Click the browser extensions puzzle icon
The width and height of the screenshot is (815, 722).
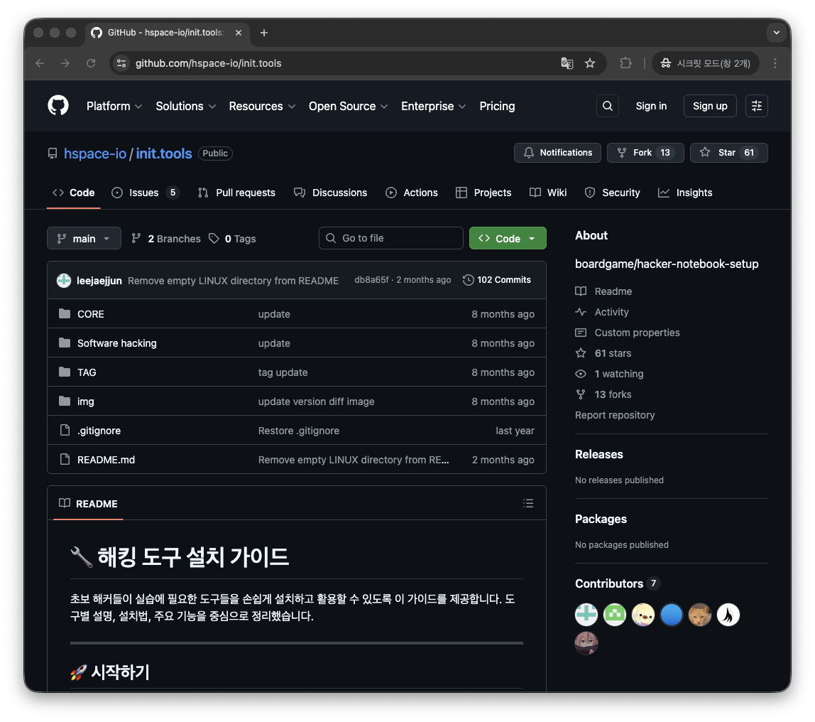click(x=625, y=63)
